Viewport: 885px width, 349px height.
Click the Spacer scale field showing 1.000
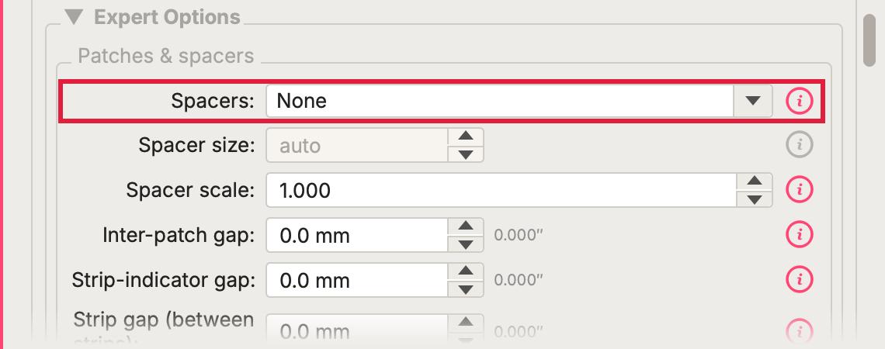[x=501, y=190]
